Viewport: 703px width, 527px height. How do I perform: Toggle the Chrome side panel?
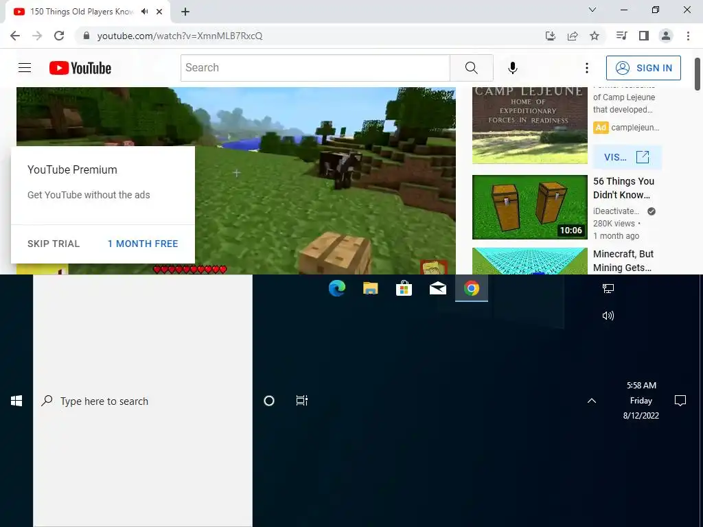pos(644,36)
